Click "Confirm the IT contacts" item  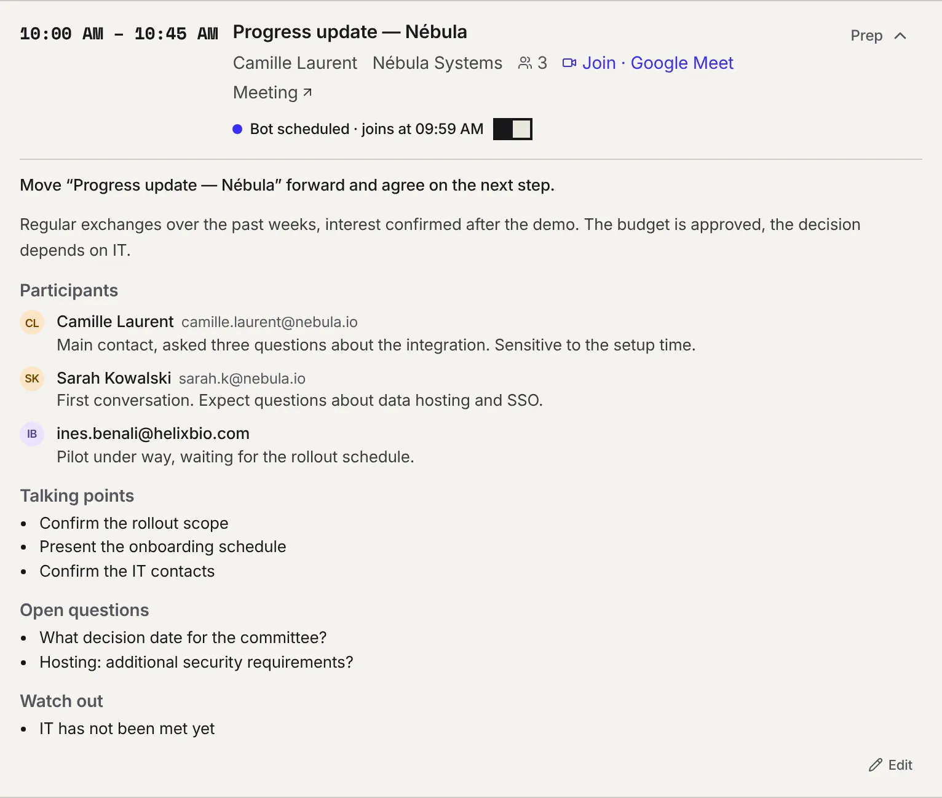[127, 571]
